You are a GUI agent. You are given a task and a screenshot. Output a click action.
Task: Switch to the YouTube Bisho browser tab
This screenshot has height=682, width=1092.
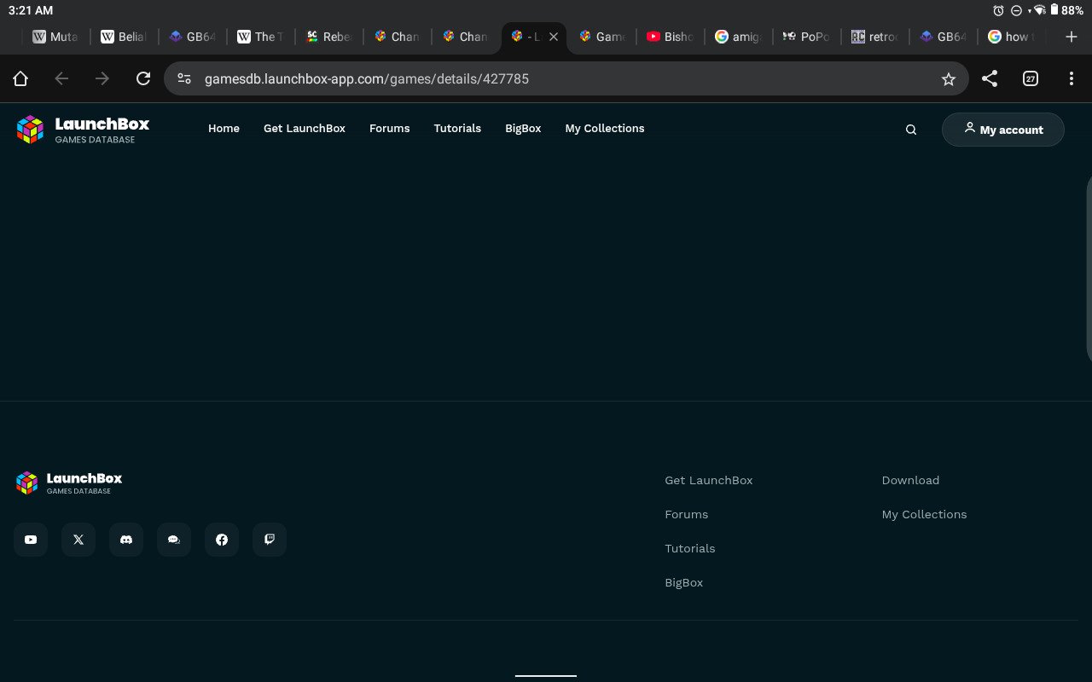pyautogui.click(x=670, y=37)
